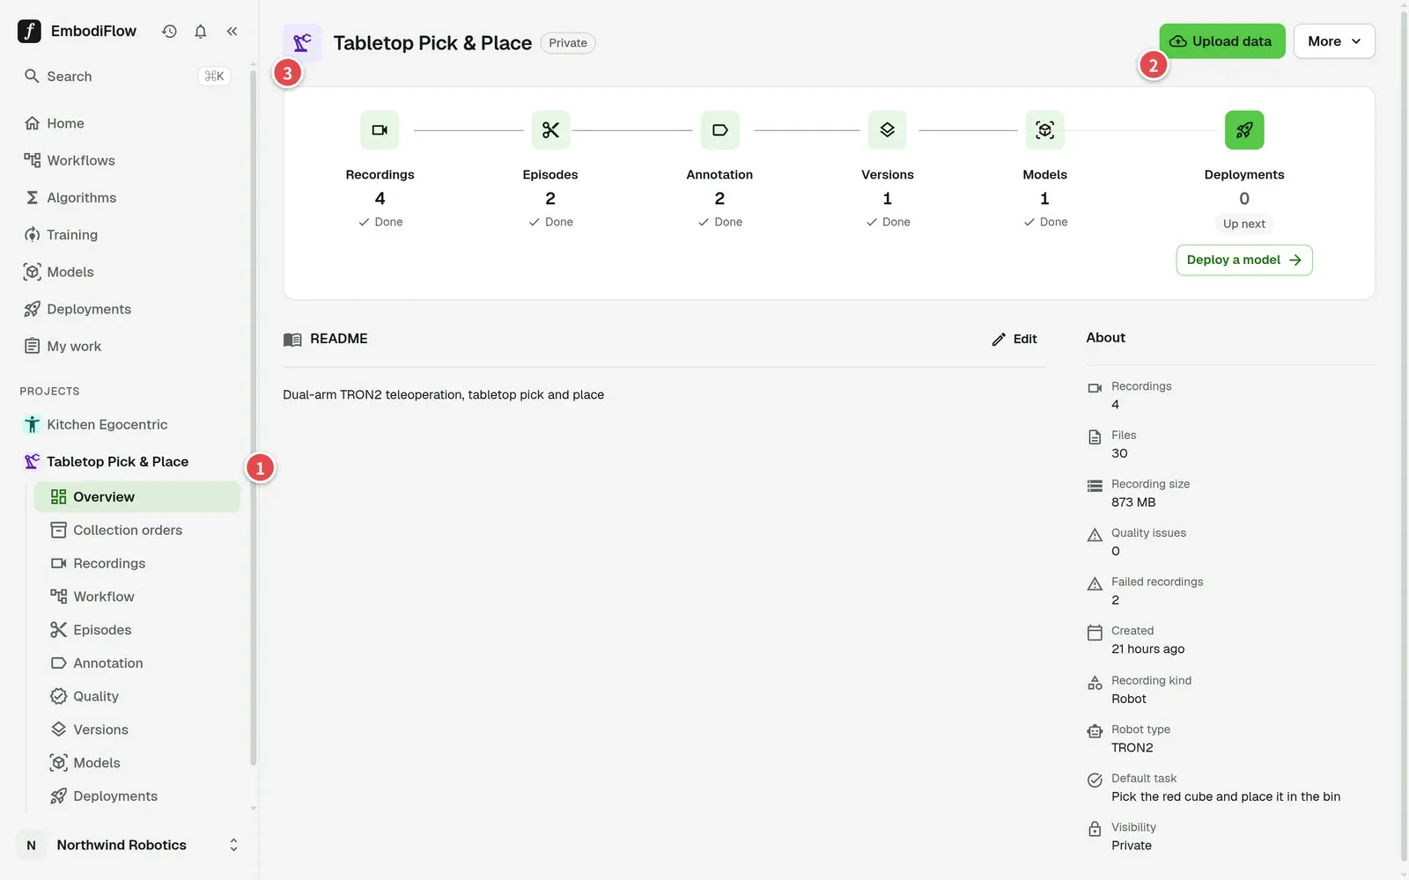
Task: Click the Private visibility badge
Action: pyautogui.click(x=568, y=43)
